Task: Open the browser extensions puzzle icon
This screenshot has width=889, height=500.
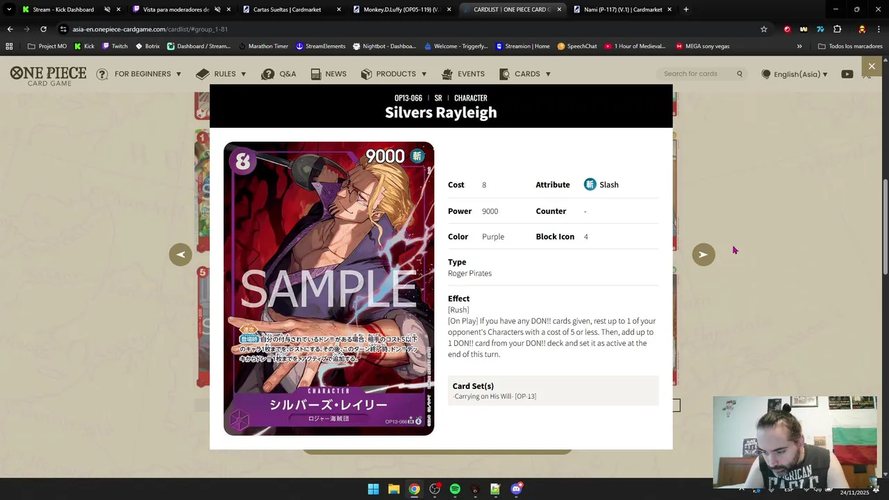Action: 837,29
